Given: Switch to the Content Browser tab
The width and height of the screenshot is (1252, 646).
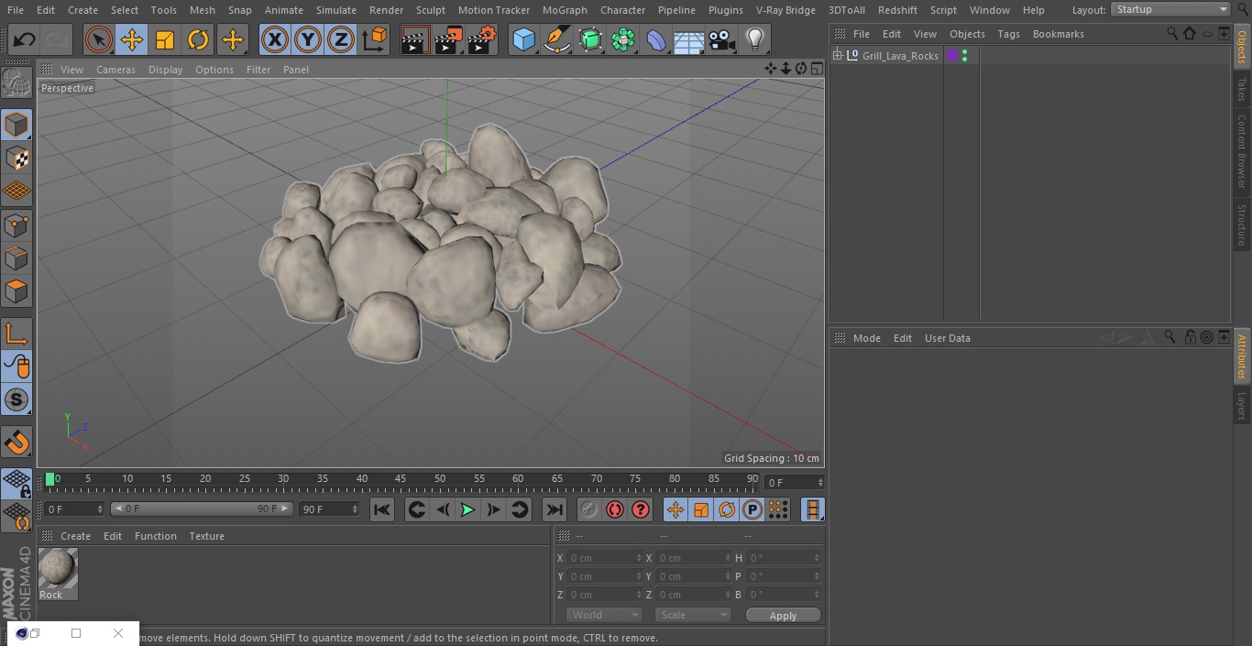Looking at the screenshot, I should point(1242,151).
